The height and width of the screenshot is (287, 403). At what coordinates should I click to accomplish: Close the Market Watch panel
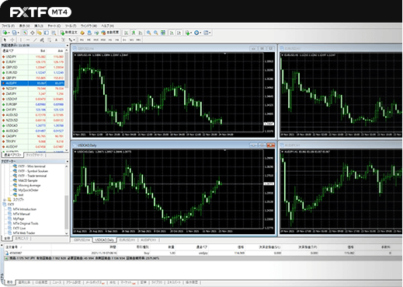pyautogui.click(x=68, y=45)
